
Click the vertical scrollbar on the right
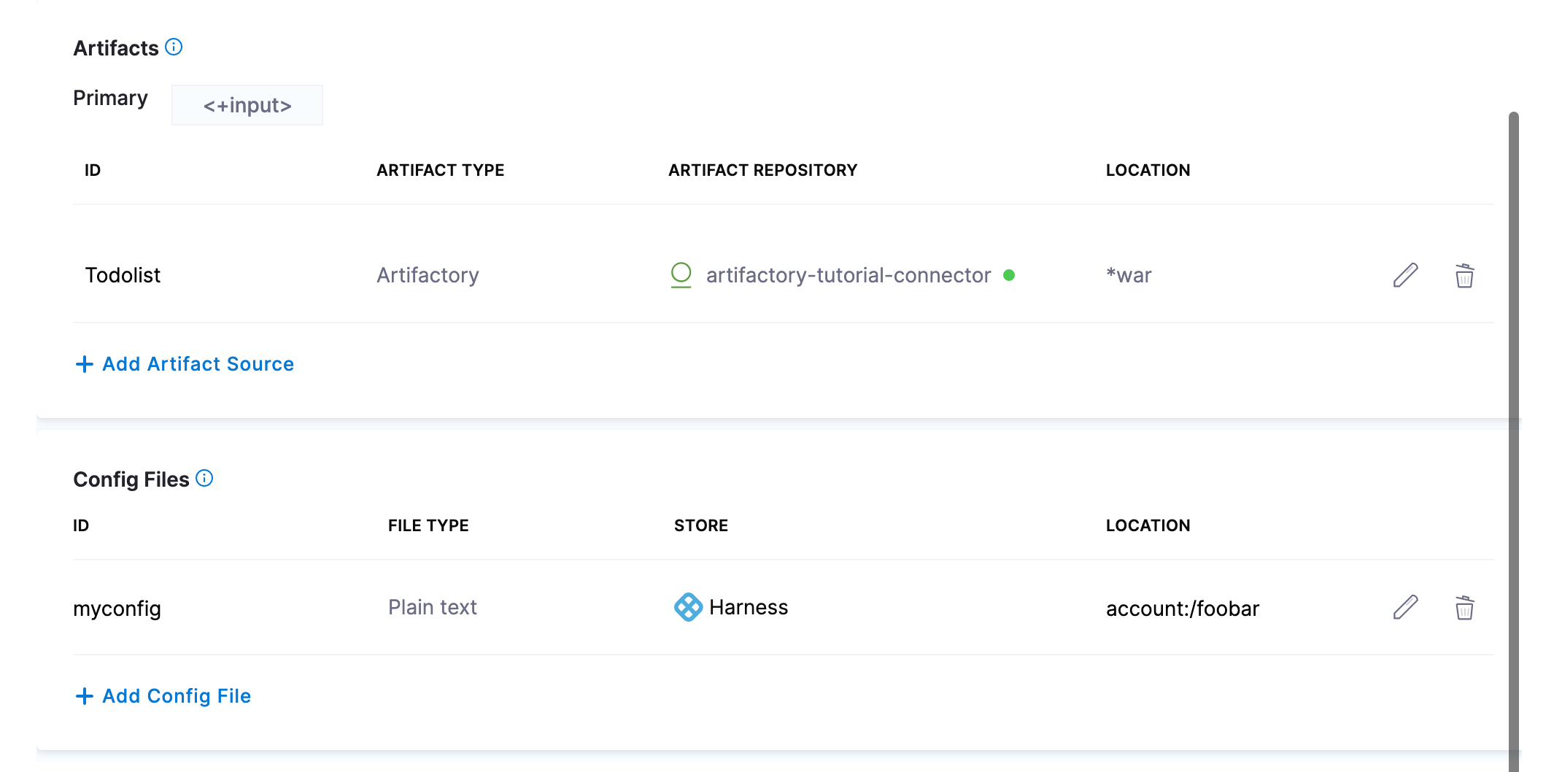1514,438
